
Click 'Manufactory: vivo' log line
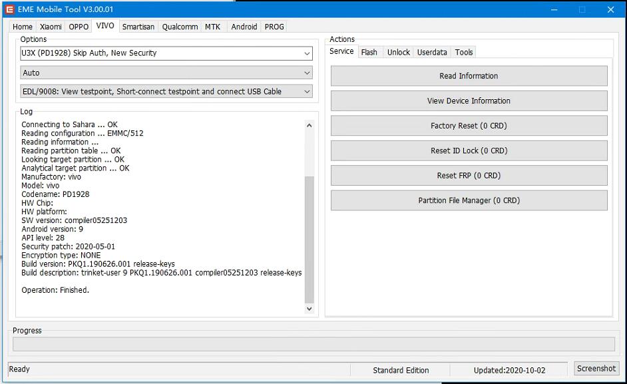point(51,177)
